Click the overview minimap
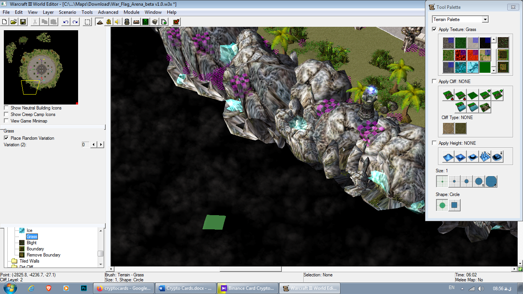This screenshot has height=294, width=523. pos(41,67)
